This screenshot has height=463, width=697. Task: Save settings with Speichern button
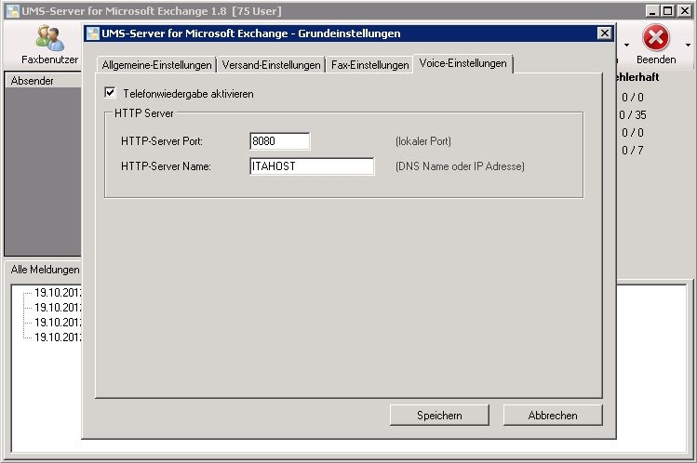click(x=439, y=415)
